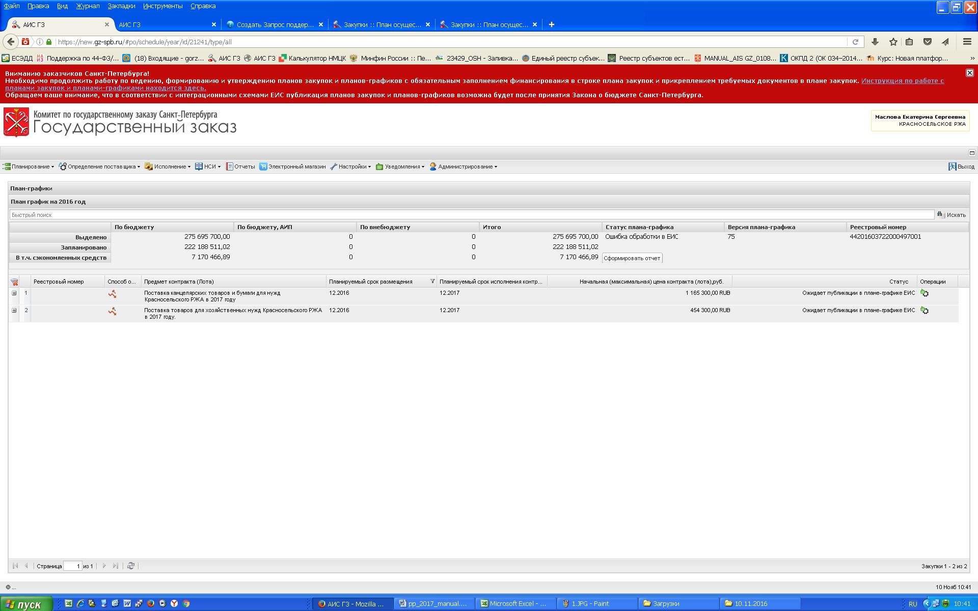Click the collapse panel toggle below the header

(971, 153)
